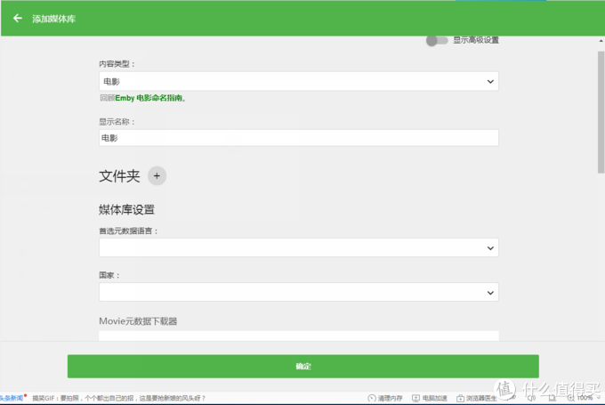This screenshot has height=405, width=605.
Task: Click 电脑加速 in the browser status bar
Action: tap(430, 398)
